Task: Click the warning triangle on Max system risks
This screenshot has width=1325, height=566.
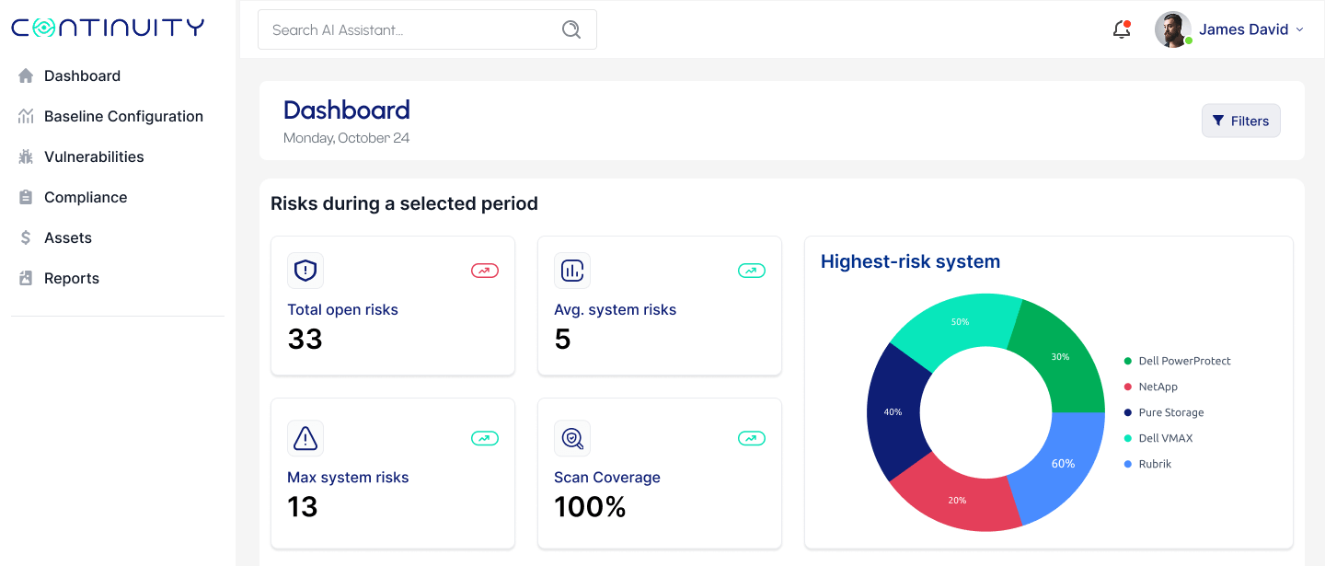Action: 305,438
